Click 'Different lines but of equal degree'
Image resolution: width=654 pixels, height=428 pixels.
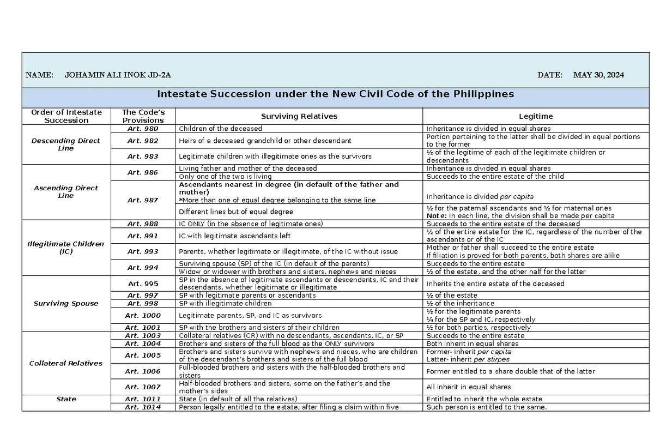tap(236, 212)
